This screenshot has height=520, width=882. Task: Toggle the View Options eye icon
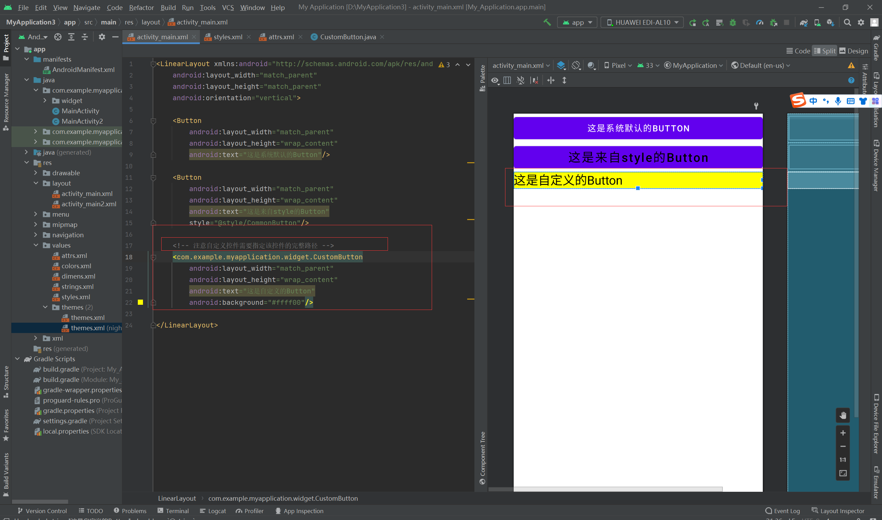pos(495,81)
